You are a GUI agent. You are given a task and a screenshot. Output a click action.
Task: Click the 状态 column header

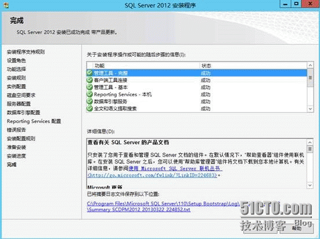253,66
